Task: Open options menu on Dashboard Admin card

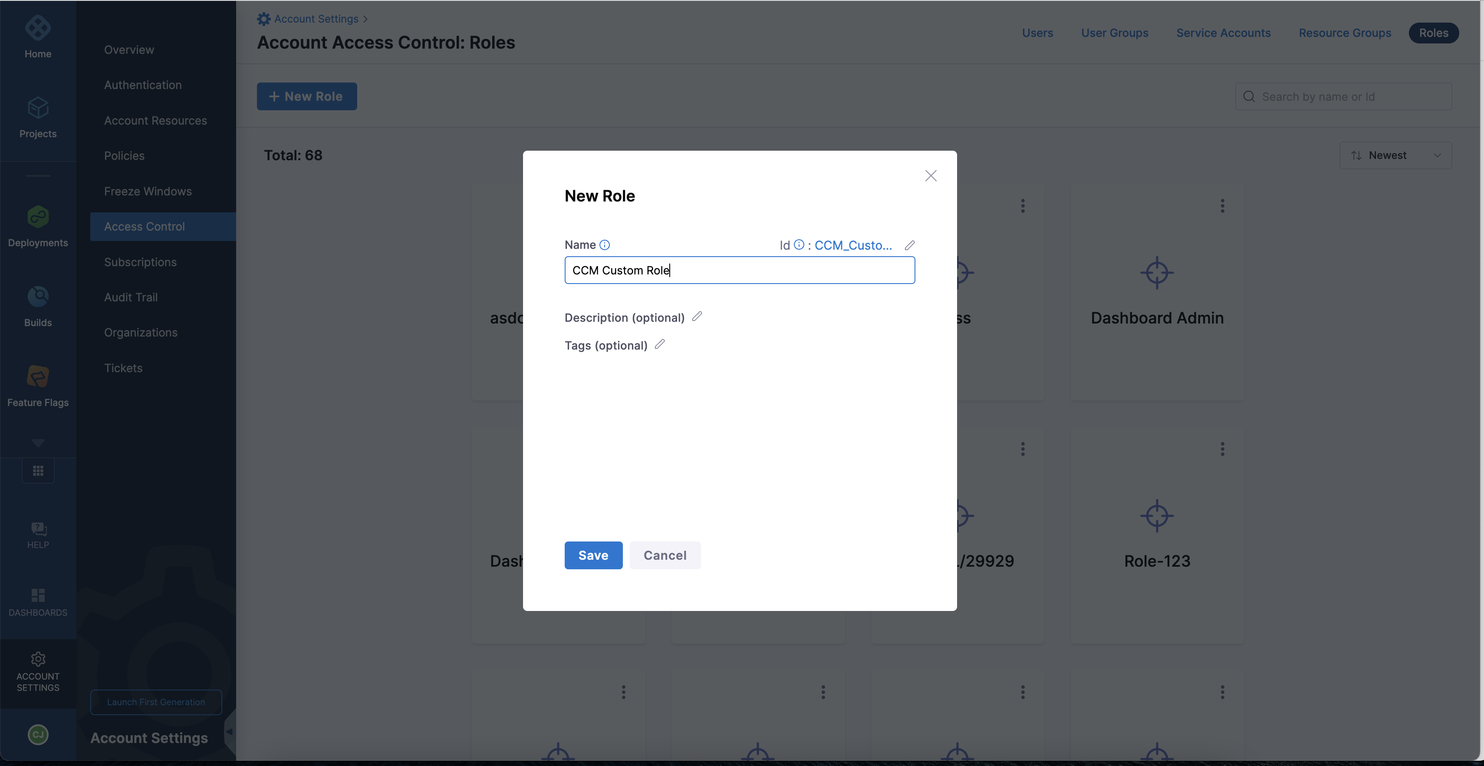Action: pos(1222,206)
